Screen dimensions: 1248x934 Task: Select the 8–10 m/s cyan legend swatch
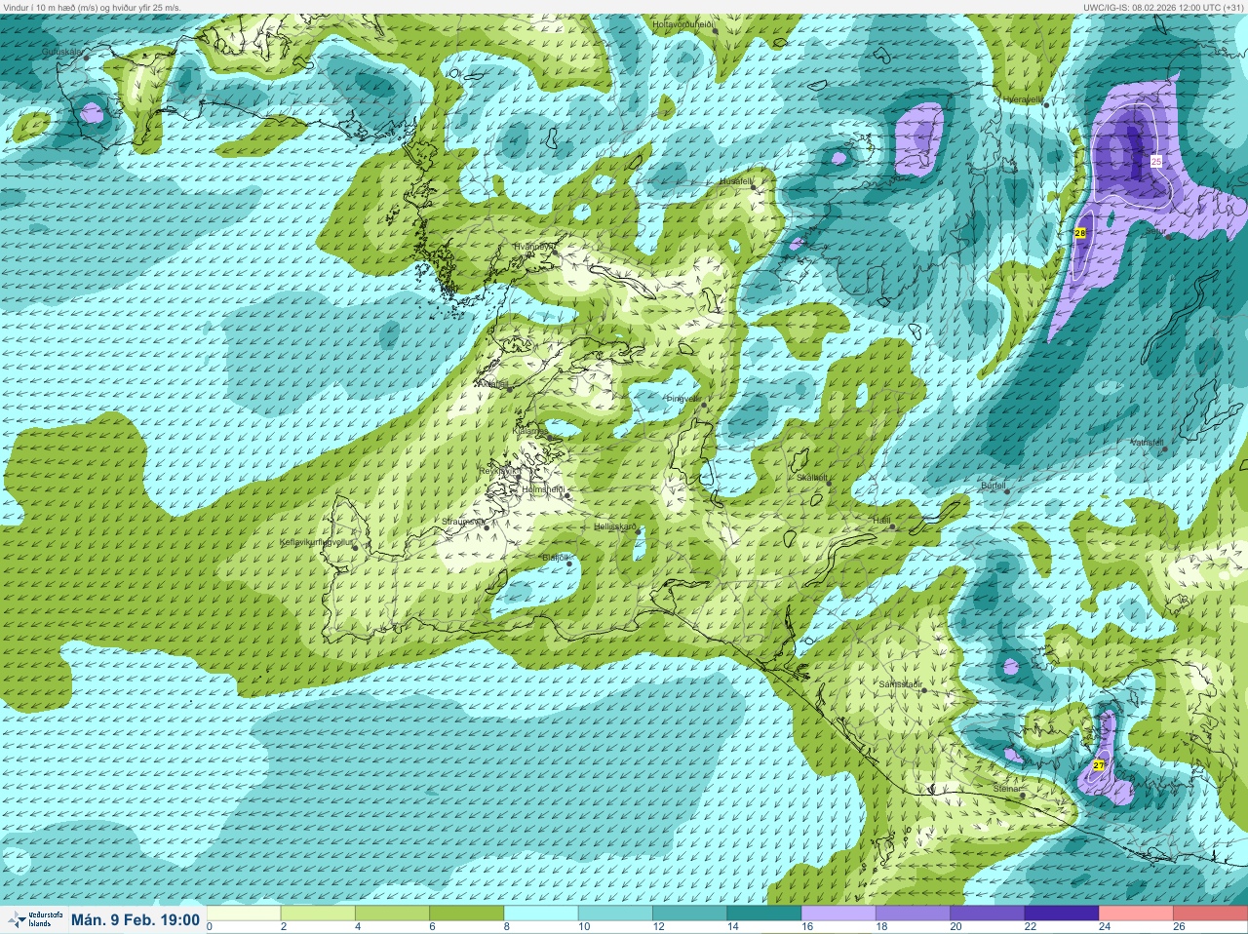point(541,914)
